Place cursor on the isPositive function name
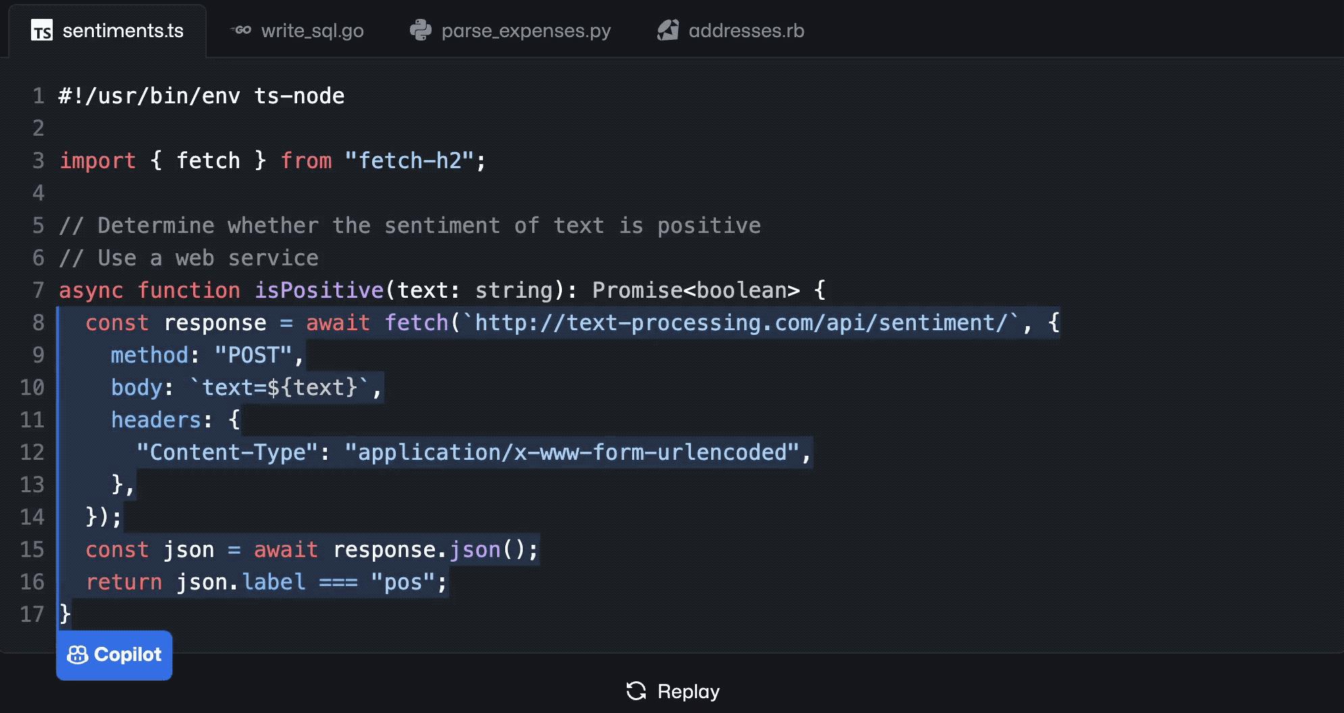1344x713 pixels. pyautogui.click(x=319, y=290)
